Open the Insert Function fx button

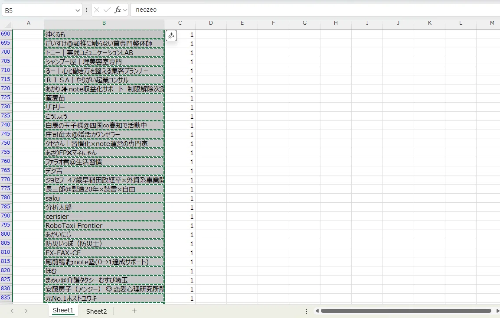(118, 10)
